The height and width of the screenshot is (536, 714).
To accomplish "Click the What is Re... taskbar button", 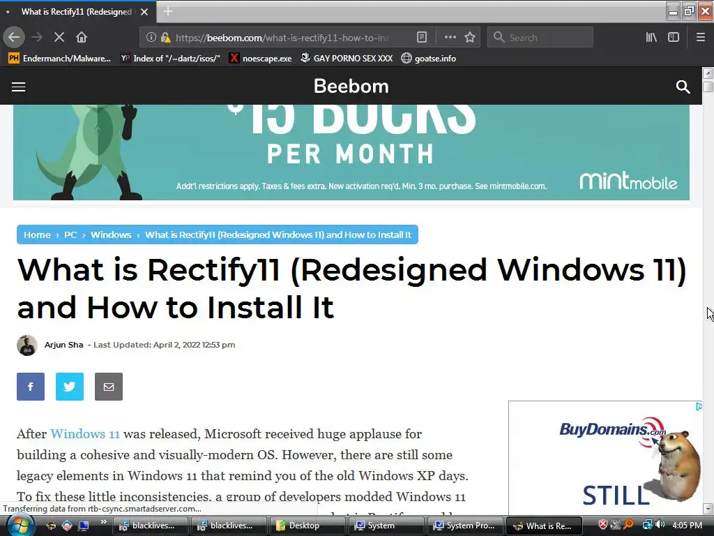I will [x=544, y=526].
